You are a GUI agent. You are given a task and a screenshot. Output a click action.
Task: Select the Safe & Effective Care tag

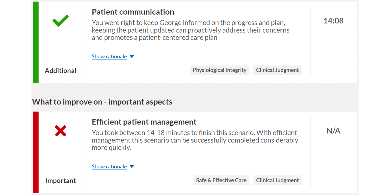[x=221, y=180]
